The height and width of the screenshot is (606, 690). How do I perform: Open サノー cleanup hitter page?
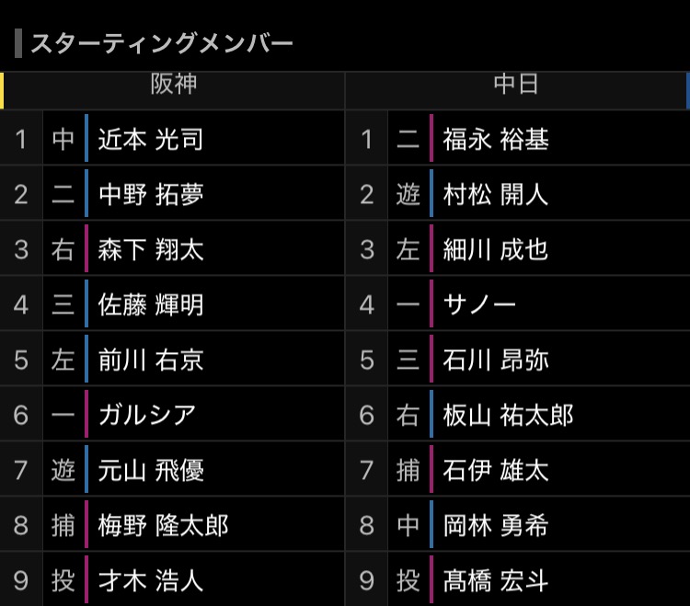[479, 304]
